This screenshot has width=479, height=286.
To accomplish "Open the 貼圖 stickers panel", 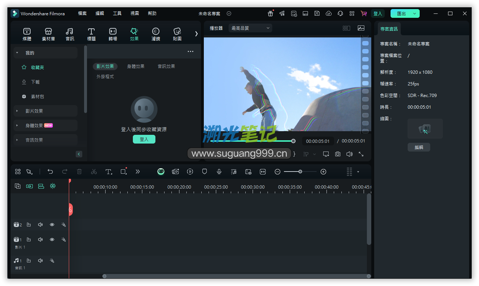I will (177, 34).
